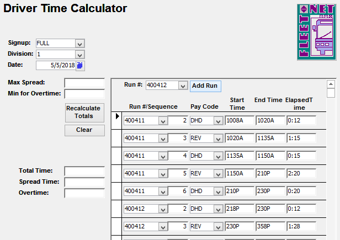This screenshot has height=240, width=340.
Task: Click the End Time 358P field
Action: tap(269, 226)
